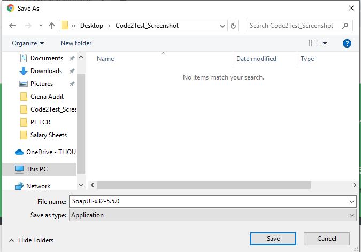Image resolution: width=361 pixels, height=252 pixels.
Task: Go up one folder level
Action: 52,26
